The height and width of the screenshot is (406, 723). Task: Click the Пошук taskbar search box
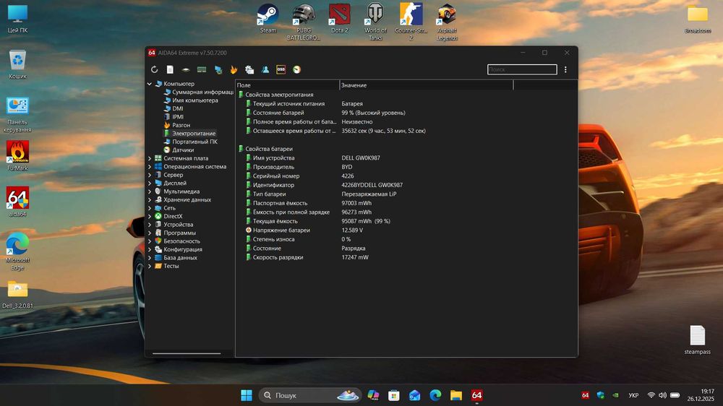tap(310, 395)
